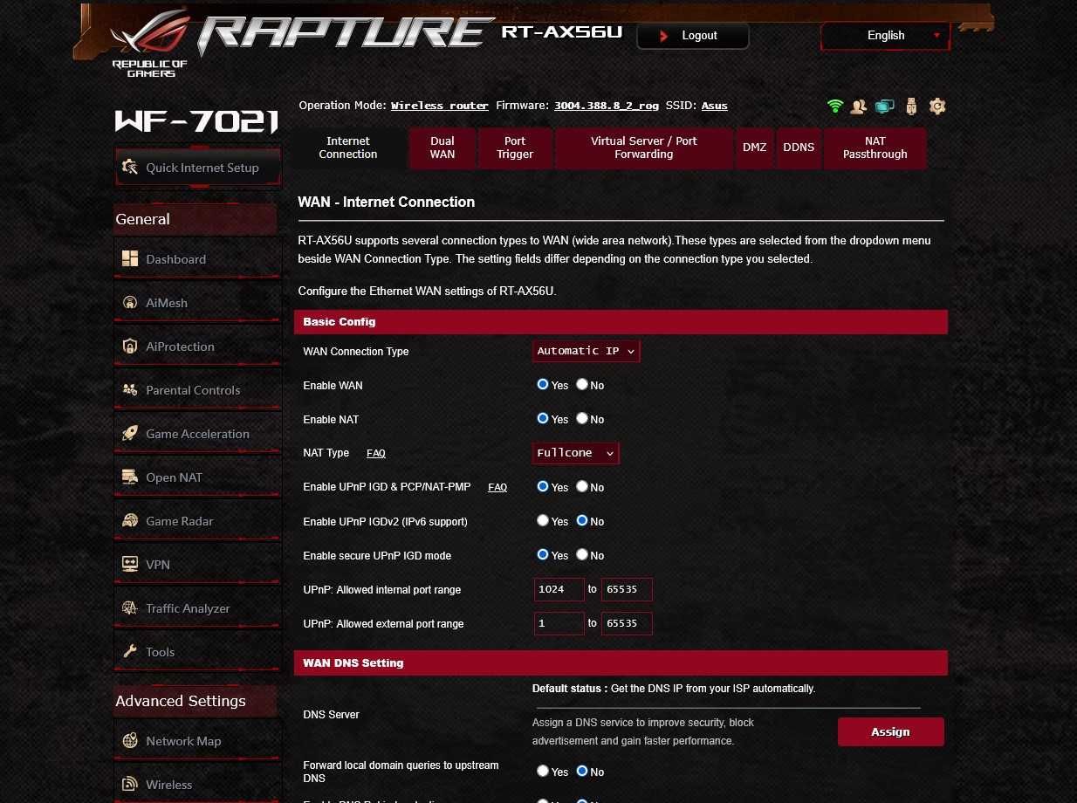Click the Assign DNS server button

(x=890, y=732)
